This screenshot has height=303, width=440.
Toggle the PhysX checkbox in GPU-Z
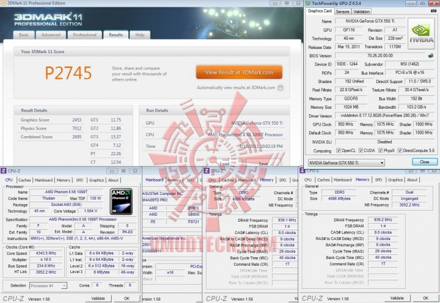381,151
